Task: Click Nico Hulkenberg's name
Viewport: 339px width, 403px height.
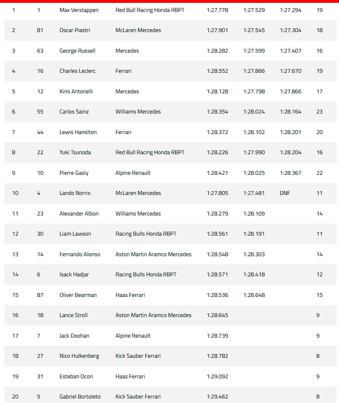Action: [x=79, y=356]
